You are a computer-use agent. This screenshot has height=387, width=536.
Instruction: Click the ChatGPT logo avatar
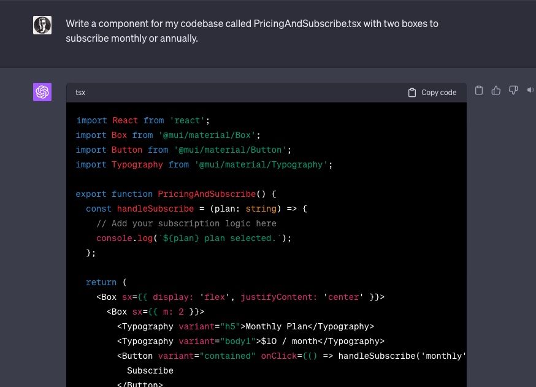(x=42, y=92)
